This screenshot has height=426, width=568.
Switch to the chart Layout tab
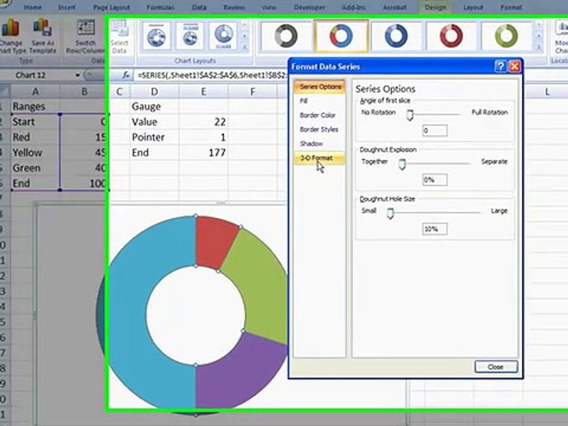(473, 7)
